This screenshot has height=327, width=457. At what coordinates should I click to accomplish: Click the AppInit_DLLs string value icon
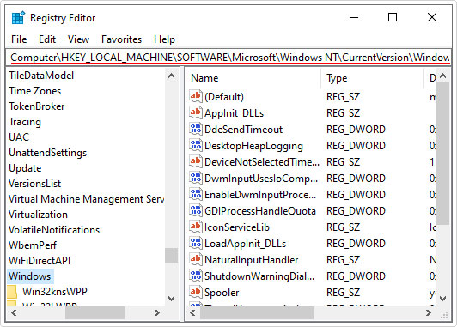tap(196, 112)
